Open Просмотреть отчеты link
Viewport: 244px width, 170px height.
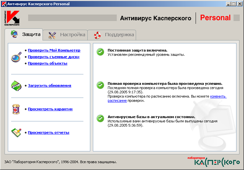(48, 132)
